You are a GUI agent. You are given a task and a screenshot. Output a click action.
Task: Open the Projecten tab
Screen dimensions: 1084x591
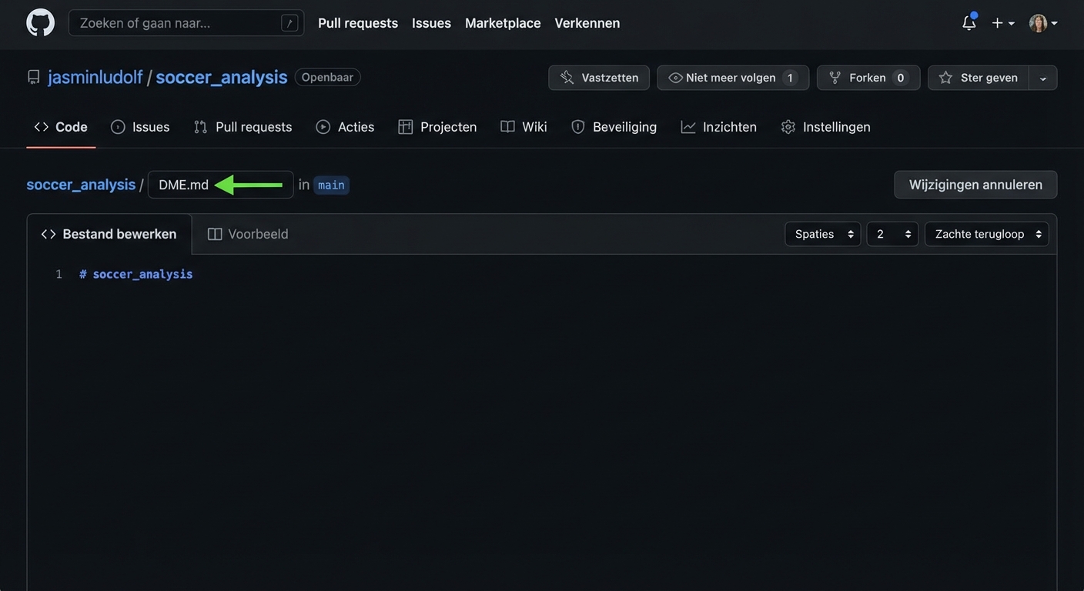click(437, 127)
